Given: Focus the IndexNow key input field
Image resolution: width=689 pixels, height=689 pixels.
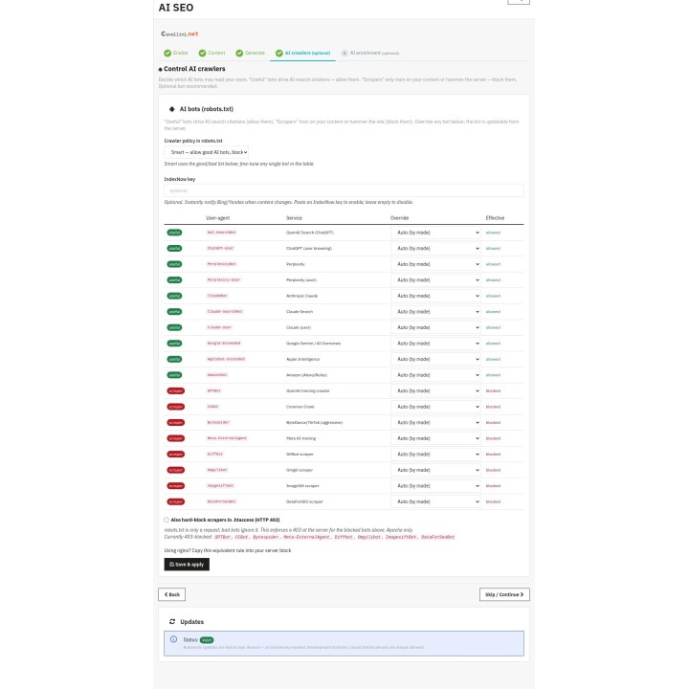Looking at the screenshot, I should click(x=344, y=190).
